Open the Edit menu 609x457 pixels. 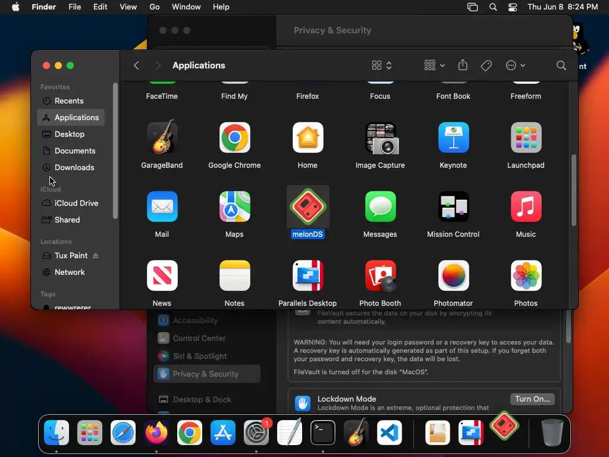(x=100, y=7)
